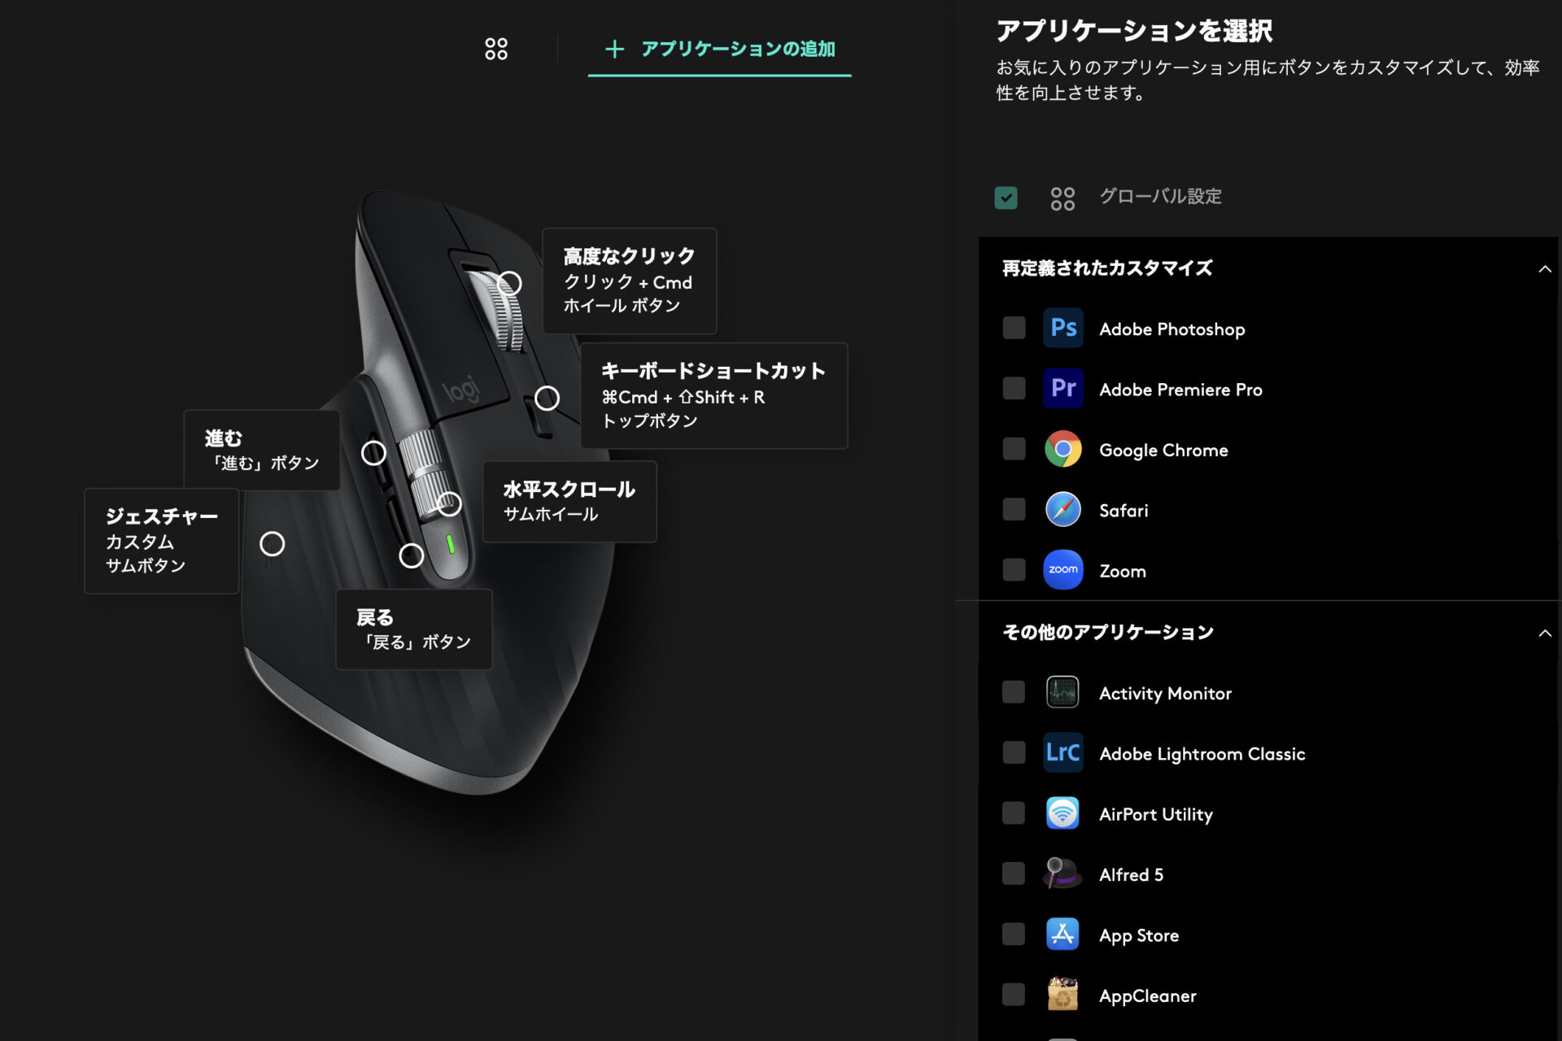
Task: Click the Safari compass icon
Action: coord(1063,509)
